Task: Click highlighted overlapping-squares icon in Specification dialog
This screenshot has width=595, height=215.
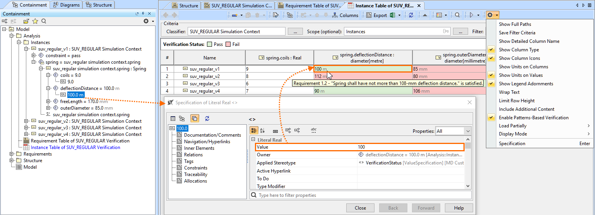Action: tap(195, 119)
